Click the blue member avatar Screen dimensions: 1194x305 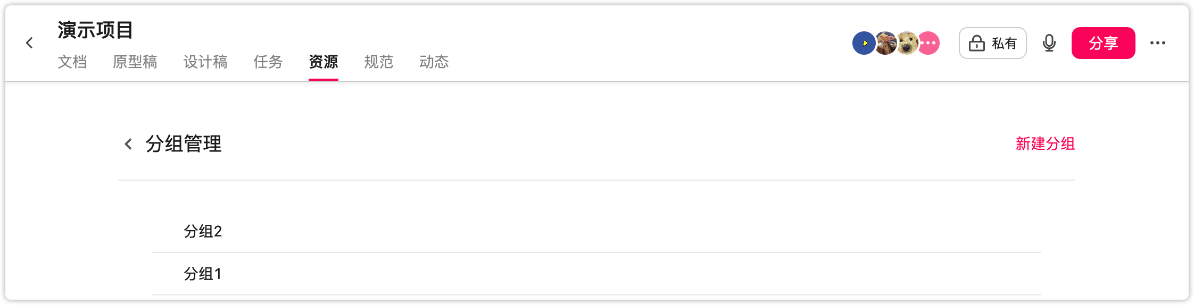(x=864, y=43)
